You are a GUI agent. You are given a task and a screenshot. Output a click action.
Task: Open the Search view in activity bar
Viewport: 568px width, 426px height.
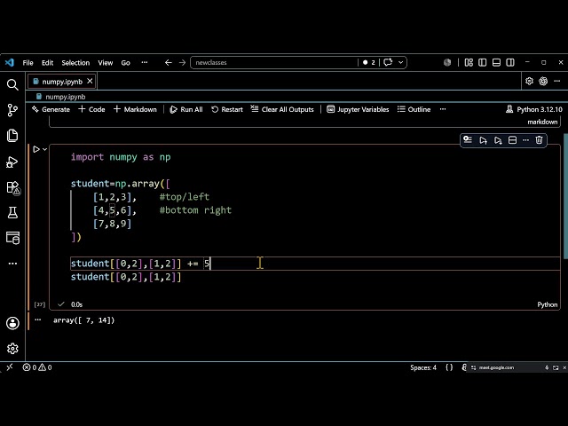click(x=12, y=85)
